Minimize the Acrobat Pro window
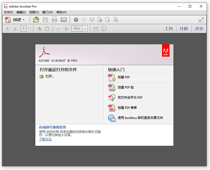210x170 pixels. coord(179,6)
